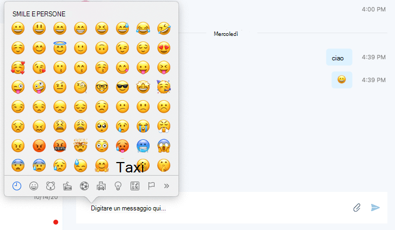Screen dimensions: 395x230
Task: Insert the star-struck emoji
Action: [143, 87]
